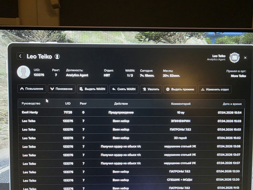
Task: Close the panel with the X icon
Action: point(245,58)
